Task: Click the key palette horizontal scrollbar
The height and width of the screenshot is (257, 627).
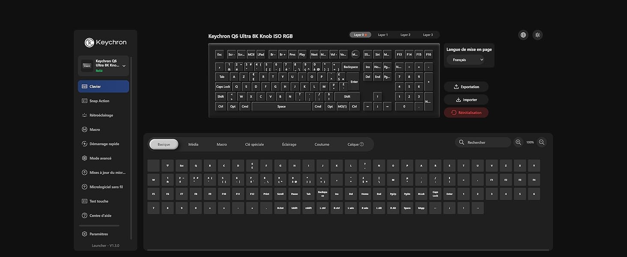Action: click(348, 250)
